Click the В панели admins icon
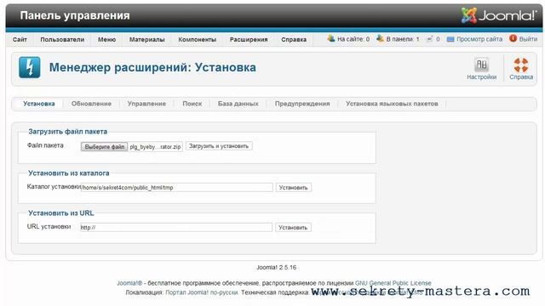Image resolution: width=545 pixels, height=306 pixels. pos(380,39)
